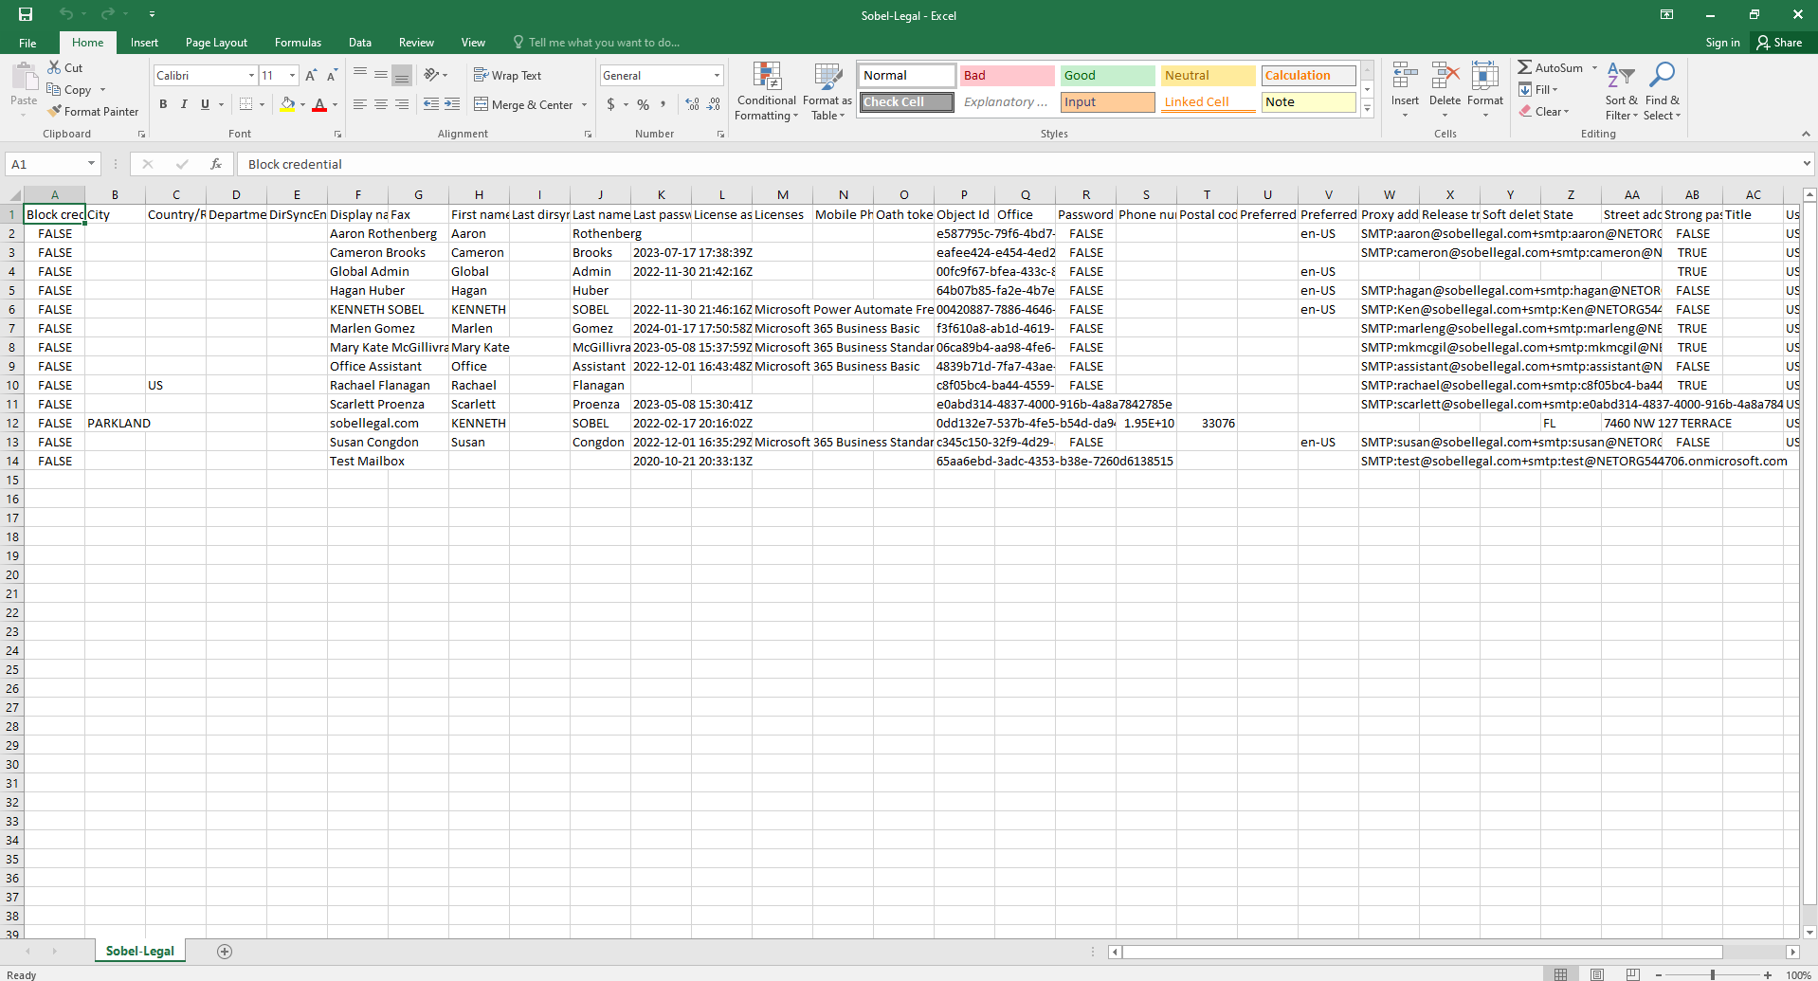This screenshot has height=981, width=1818.
Task: Switch to the Review tab
Action: [416, 43]
